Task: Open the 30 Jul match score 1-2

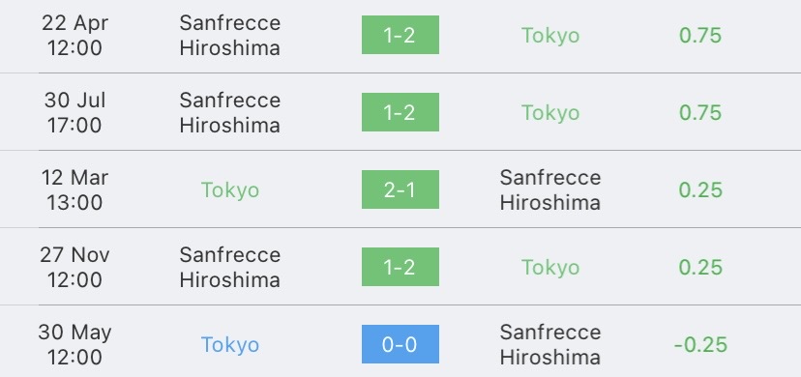Action: point(400,112)
